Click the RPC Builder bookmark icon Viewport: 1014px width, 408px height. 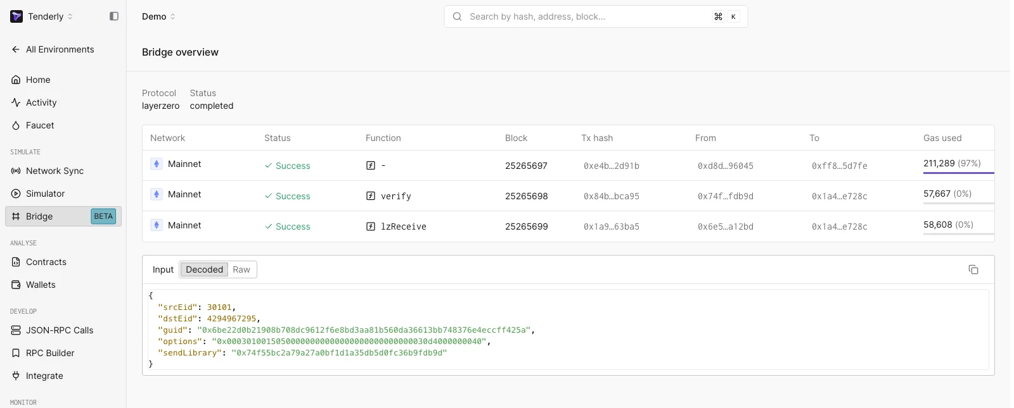click(x=16, y=353)
